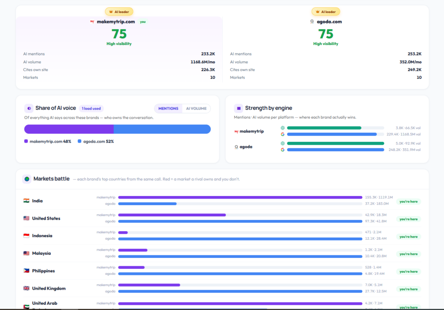Click 'you're here' badge in Malaysia row
The width and height of the screenshot is (444, 310).
coord(408,254)
